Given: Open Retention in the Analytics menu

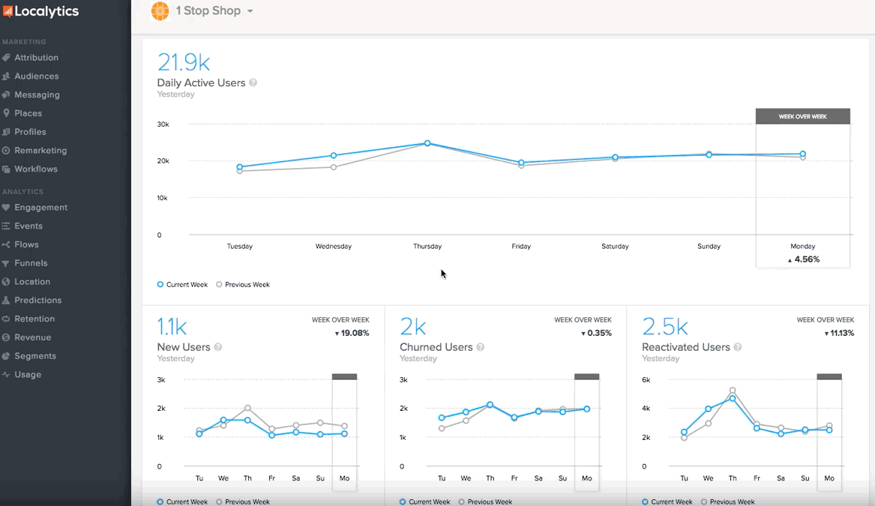Looking at the screenshot, I should [x=34, y=319].
